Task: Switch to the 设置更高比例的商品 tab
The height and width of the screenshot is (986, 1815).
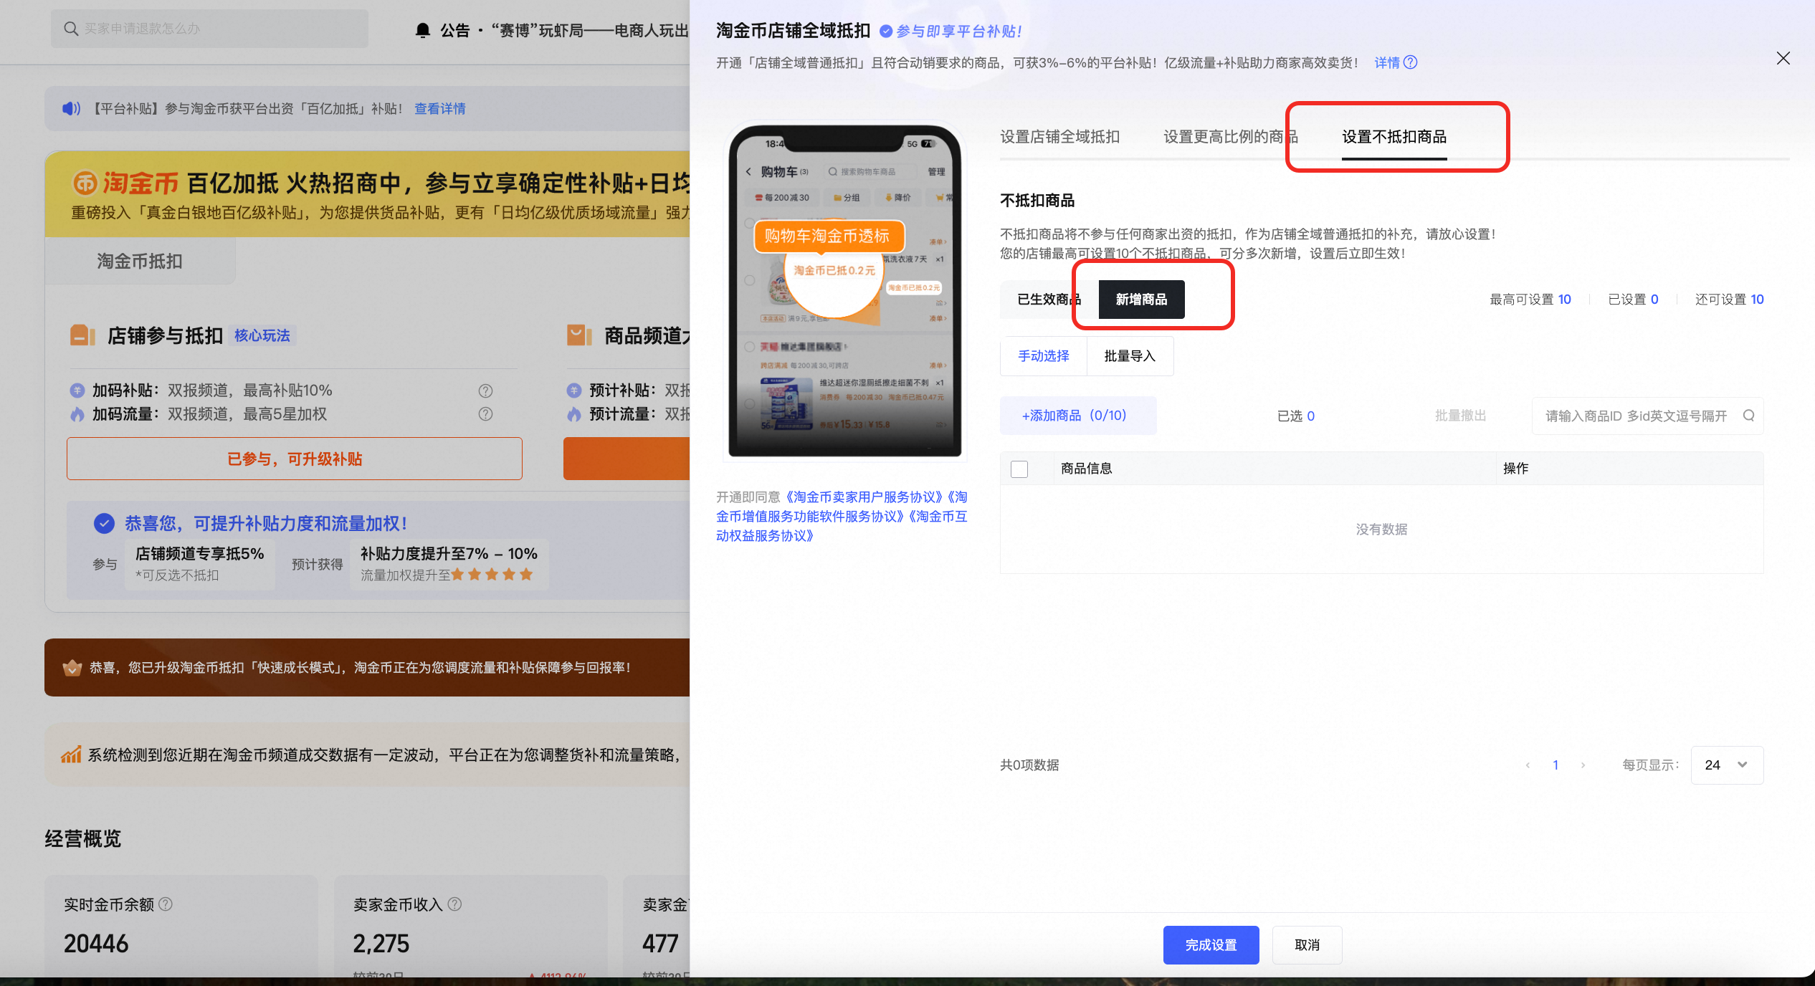Action: pos(1230,136)
